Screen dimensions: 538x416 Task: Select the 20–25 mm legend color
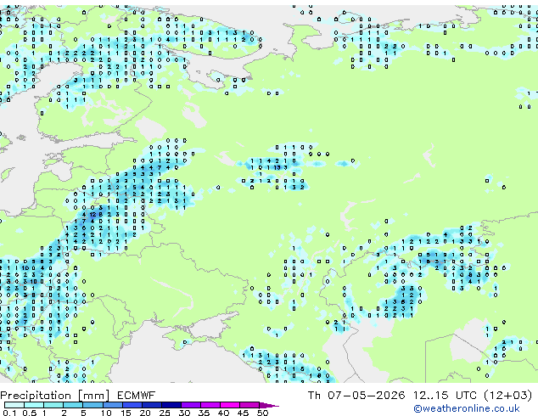pyautogui.click(x=151, y=405)
